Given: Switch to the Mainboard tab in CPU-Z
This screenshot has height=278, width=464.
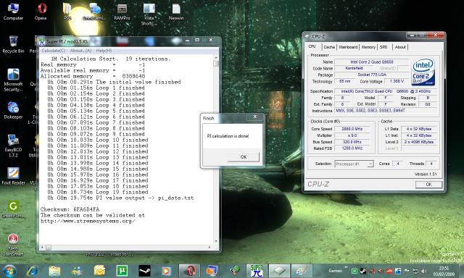Looking at the screenshot, I should tap(348, 47).
